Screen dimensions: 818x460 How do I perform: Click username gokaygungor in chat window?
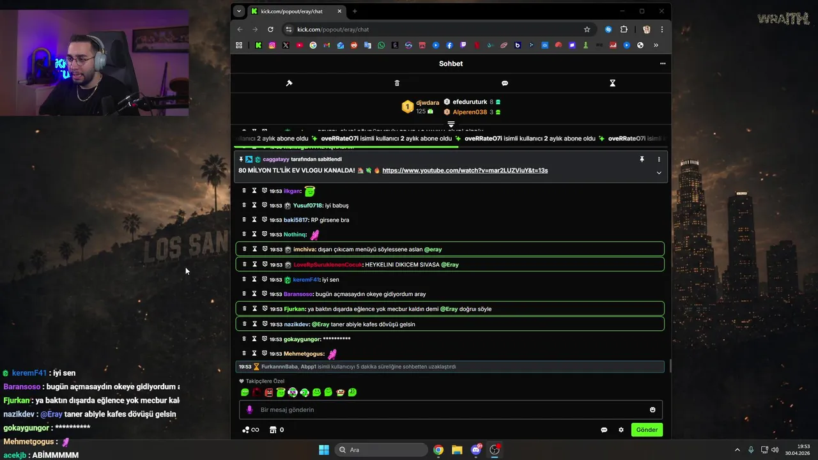click(x=302, y=339)
